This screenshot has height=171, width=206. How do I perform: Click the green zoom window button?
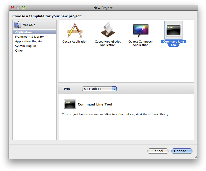pyautogui.click(x=23, y=8)
